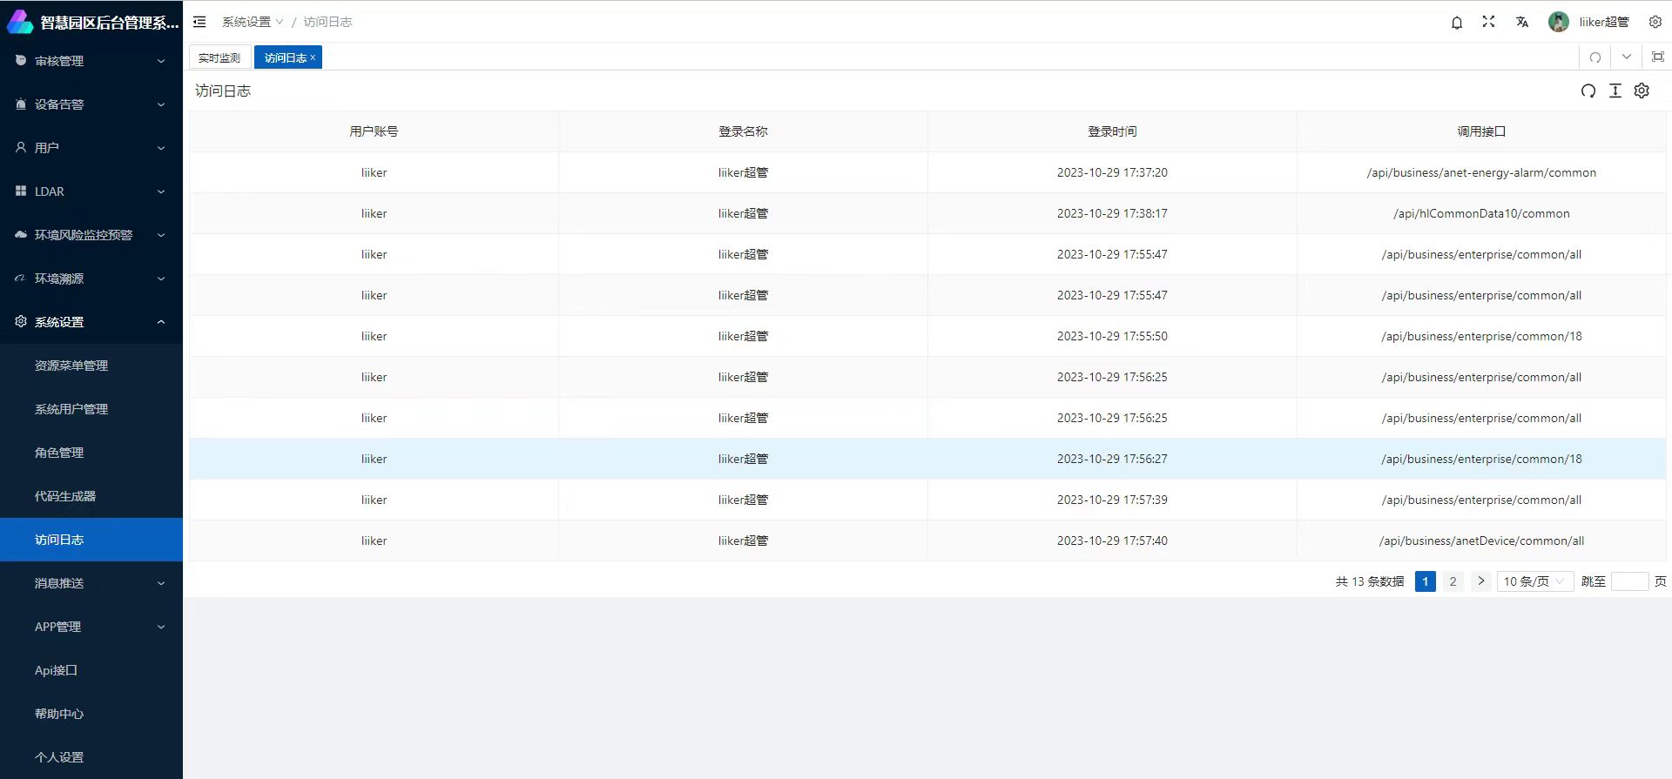Click the 共 13 条数据 total label
The image size is (1672, 779).
pos(1370,581)
